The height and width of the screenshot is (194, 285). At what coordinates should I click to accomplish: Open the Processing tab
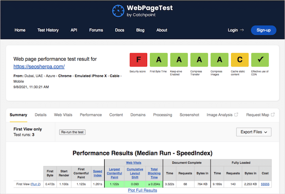(163, 115)
